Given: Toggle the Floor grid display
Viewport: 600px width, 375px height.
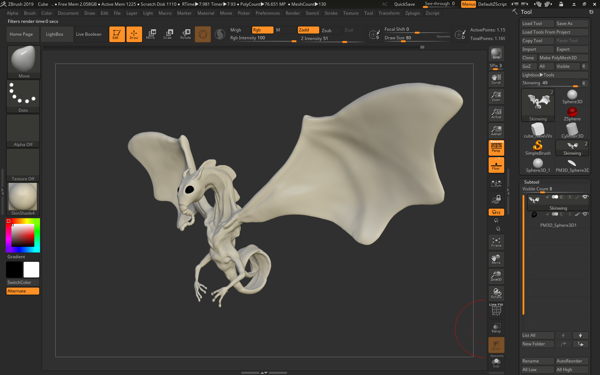Looking at the screenshot, I should click(x=496, y=165).
